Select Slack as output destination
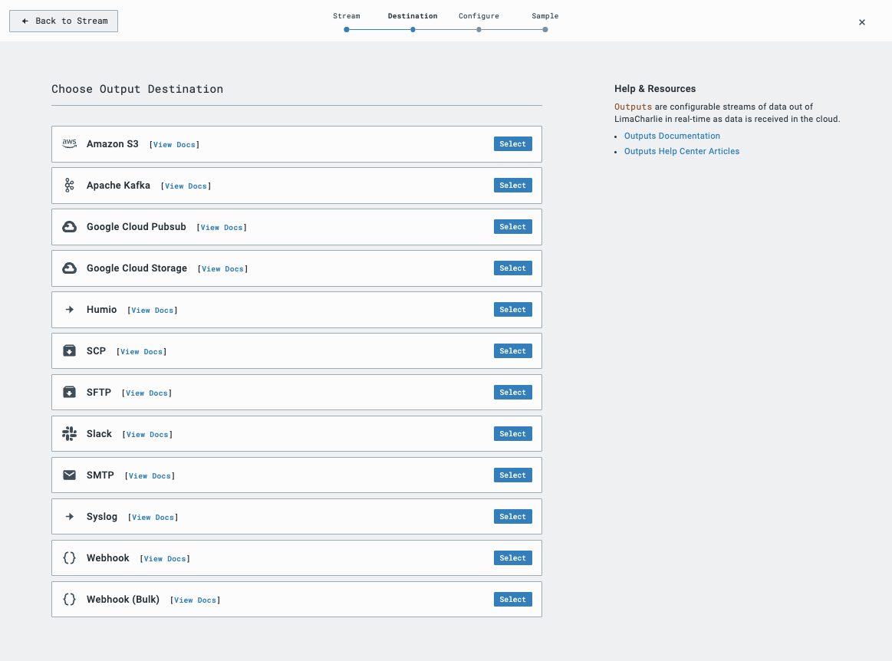Viewport: 892px width, 661px height. [512, 434]
